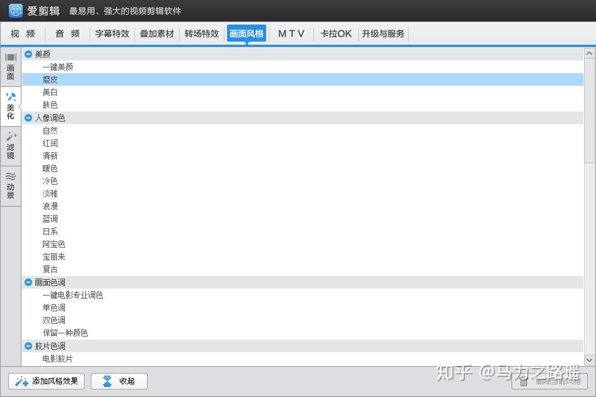Select the 美化 sidebar icon

click(x=10, y=104)
